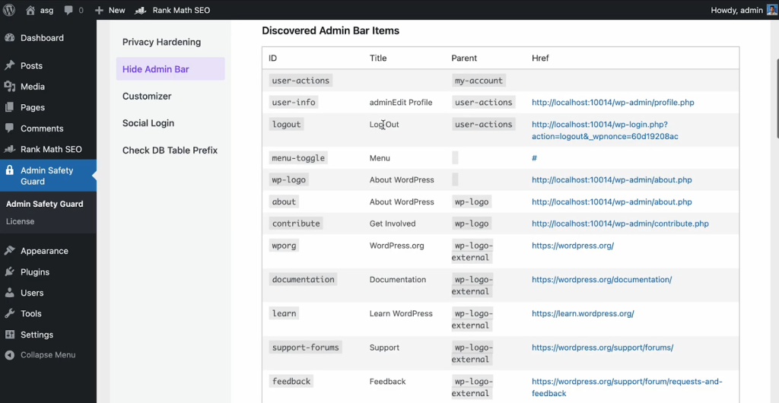The image size is (779, 403).
Task: Click the admin user avatar
Action: [771, 10]
